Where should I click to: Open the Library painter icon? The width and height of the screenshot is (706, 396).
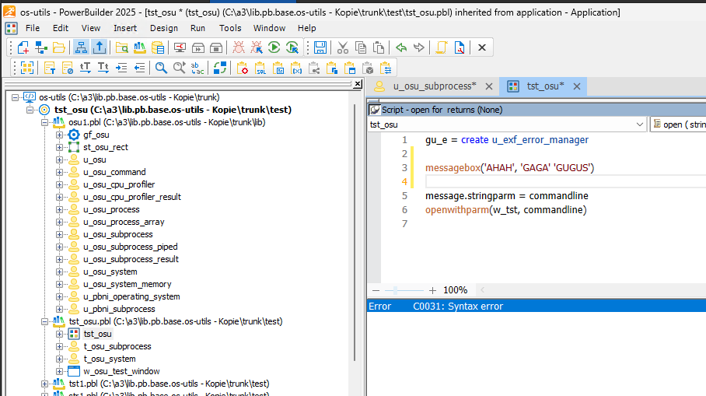click(140, 47)
